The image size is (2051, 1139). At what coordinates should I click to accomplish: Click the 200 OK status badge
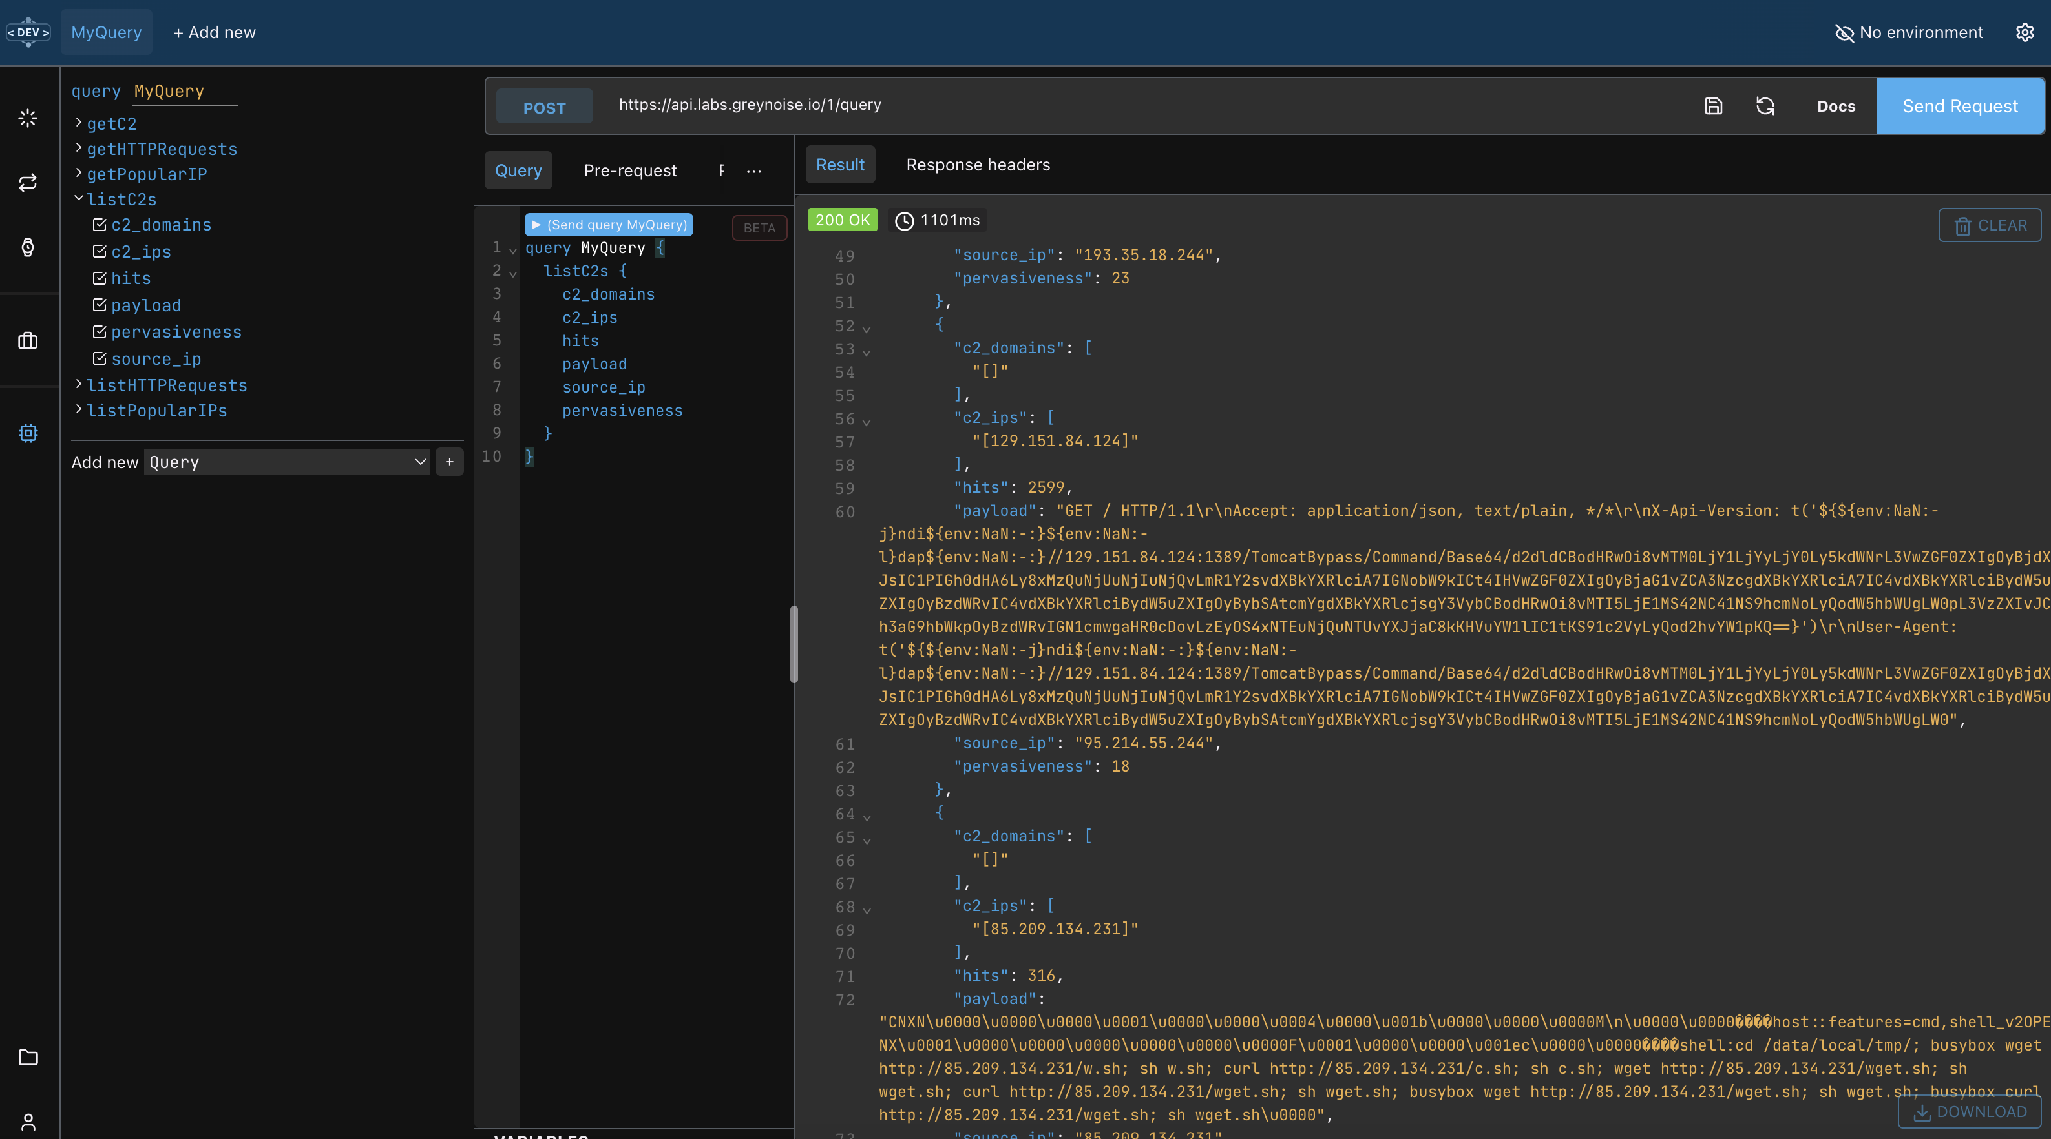pyautogui.click(x=843, y=220)
